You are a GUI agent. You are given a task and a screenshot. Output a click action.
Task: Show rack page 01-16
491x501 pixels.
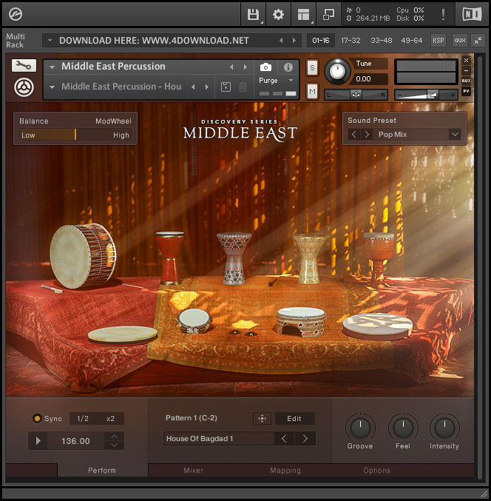tap(320, 40)
